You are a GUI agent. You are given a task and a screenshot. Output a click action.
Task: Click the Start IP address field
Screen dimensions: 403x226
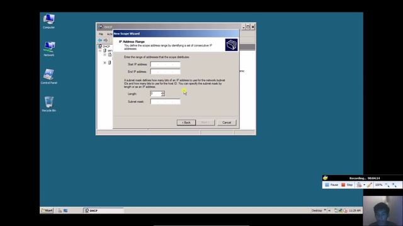point(165,64)
